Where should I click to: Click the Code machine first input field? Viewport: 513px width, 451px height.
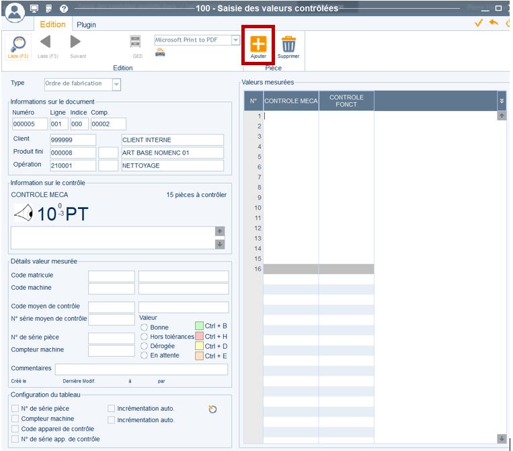tap(112, 289)
